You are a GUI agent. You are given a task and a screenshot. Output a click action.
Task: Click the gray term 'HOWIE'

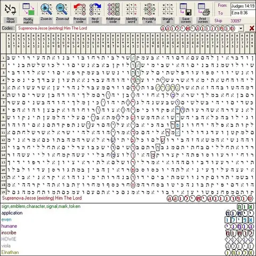click(x=9, y=239)
